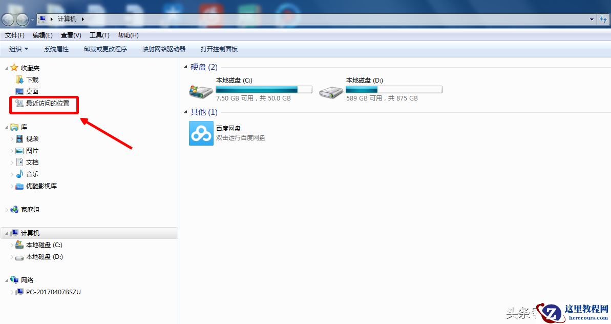Click the 百度网盘 cloud icon

(201, 133)
